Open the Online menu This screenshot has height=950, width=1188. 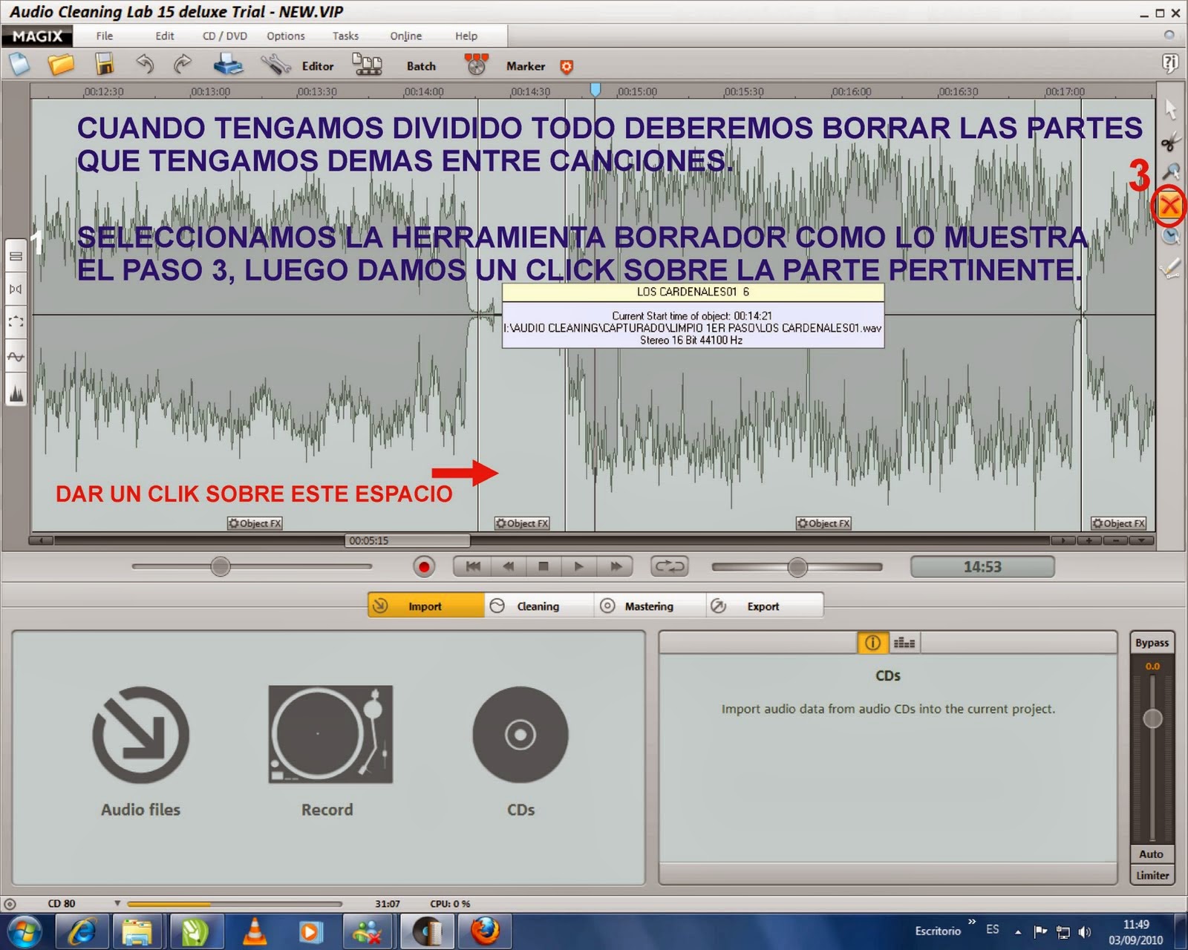point(406,36)
